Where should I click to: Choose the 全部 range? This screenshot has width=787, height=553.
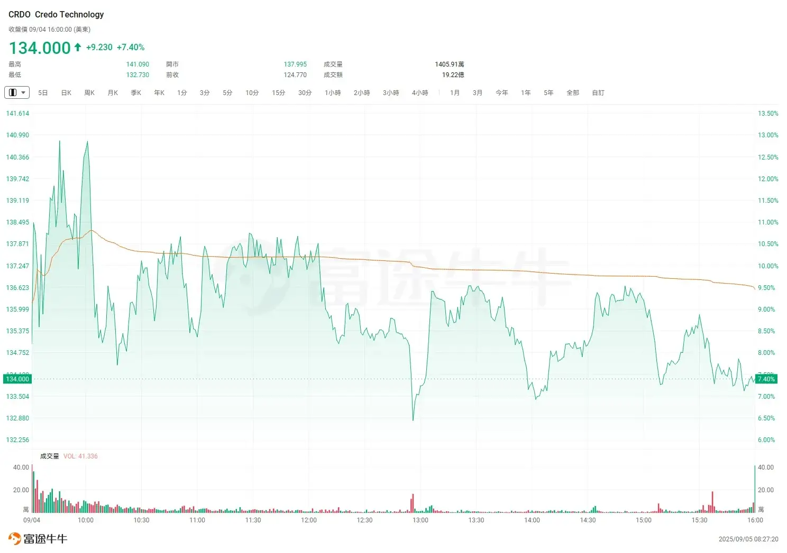coord(573,93)
